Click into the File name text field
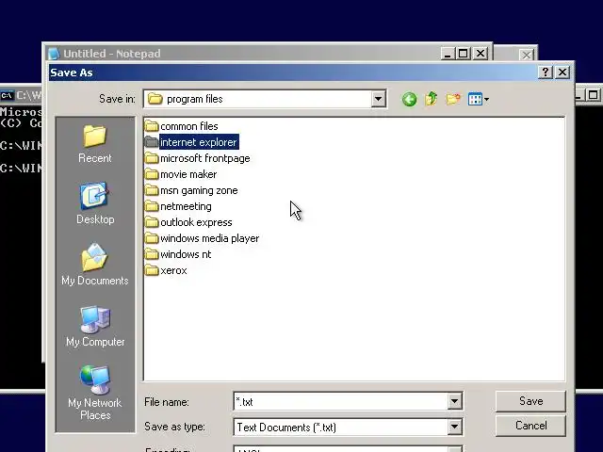Screen dimensions: 603x452 (x=341, y=402)
